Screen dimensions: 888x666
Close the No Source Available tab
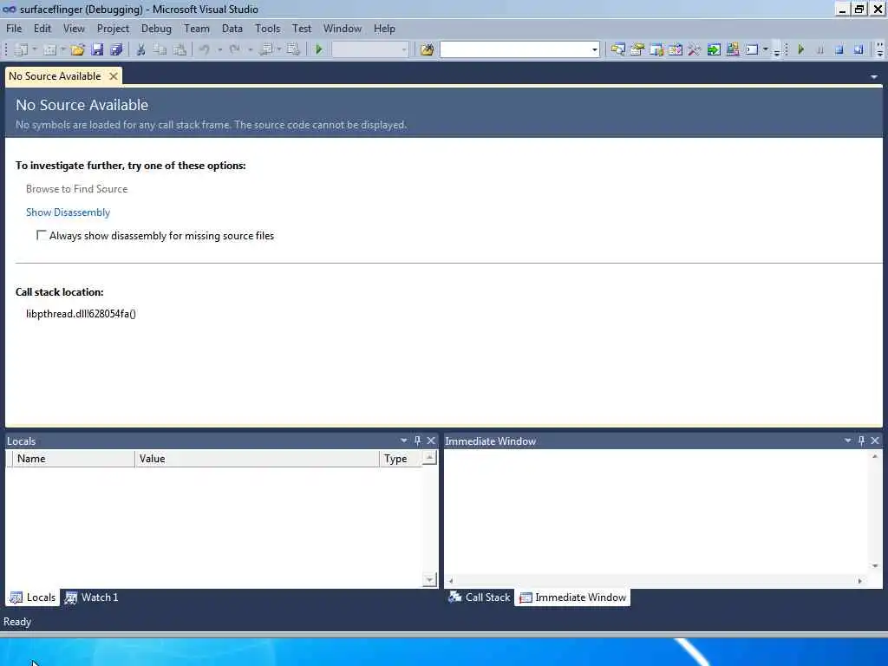114,76
